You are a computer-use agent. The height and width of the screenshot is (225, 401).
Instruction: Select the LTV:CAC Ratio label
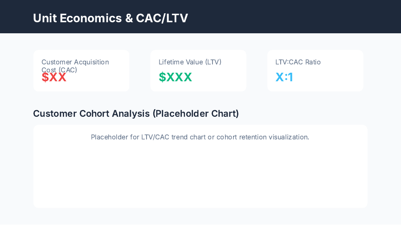(298, 62)
